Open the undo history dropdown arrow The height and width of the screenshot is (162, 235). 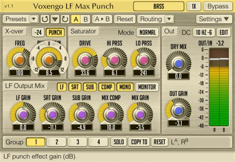tap(55, 19)
